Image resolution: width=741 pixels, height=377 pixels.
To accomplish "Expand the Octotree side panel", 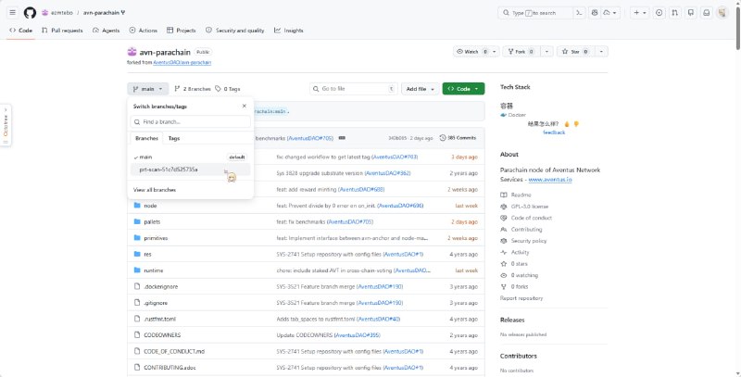I will tap(6, 125).
